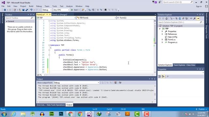Image resolution: width=209 pixels, height=117 pixels.
Task: Click the feedback icon in title bar
Action: pyautogui.click(x=160, y=2)
